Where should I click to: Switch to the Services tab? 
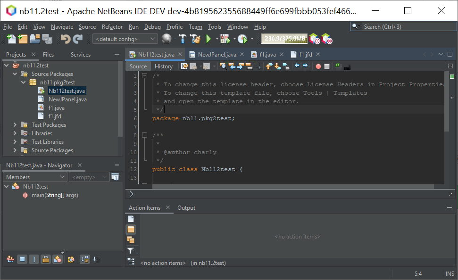click(x=81, y=55)
